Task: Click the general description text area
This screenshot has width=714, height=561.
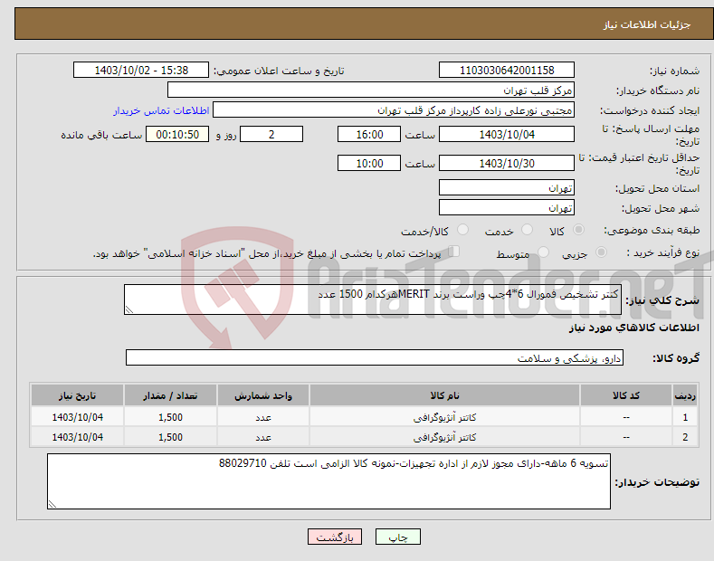Action: 373,300
